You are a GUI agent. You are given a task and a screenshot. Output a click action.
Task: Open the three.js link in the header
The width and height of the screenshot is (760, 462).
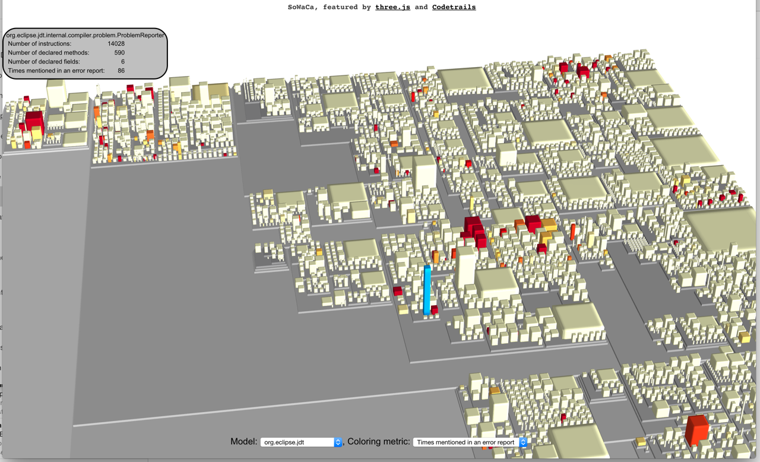point(392,7)
